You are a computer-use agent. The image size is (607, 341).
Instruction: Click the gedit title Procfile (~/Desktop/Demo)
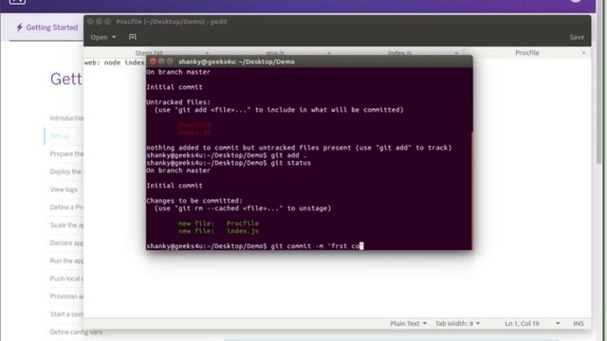click(172, 22)
